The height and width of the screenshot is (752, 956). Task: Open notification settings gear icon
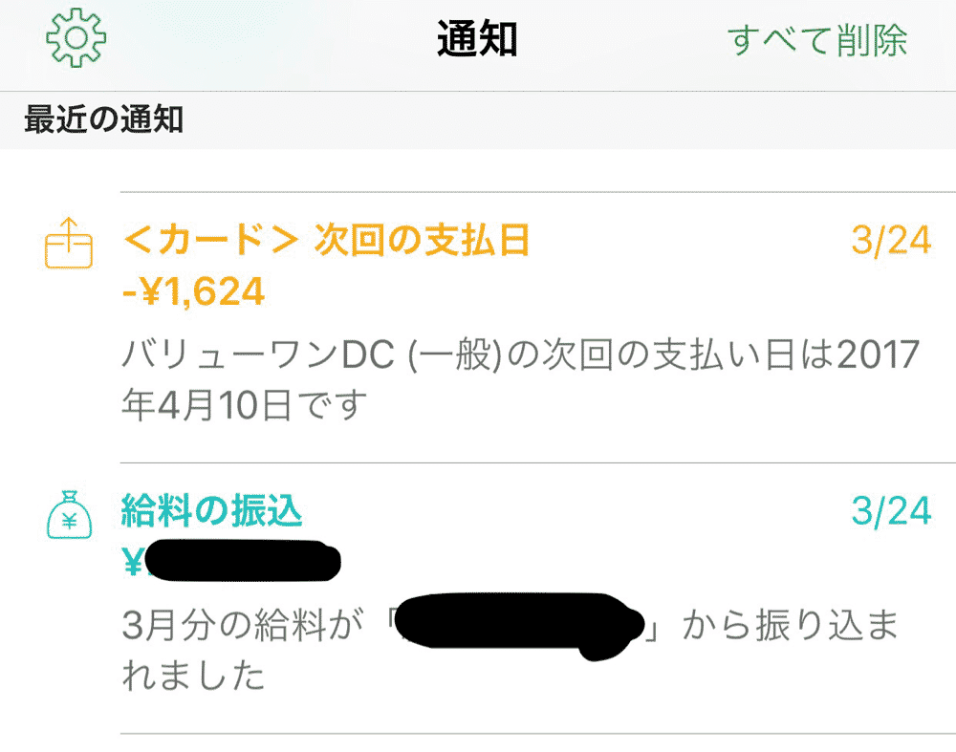click(76, 38)
